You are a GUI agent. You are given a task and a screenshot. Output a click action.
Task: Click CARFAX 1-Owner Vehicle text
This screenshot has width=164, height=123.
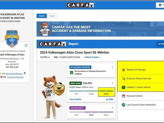click(138, 87)
